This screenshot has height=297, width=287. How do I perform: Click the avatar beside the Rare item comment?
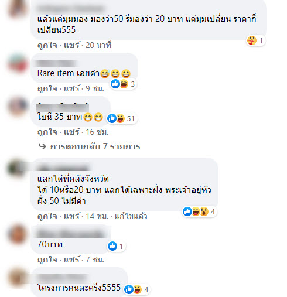pyautogui.click(x=18, y=63)
